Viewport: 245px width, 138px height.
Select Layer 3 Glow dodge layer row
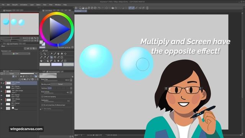(x=21, y=91)
